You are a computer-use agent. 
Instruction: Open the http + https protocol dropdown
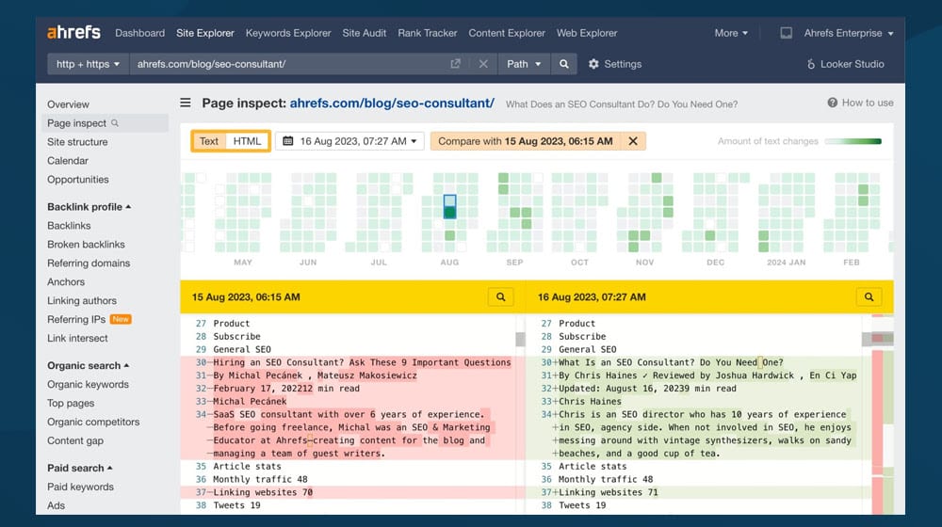[x=89, y=64]
